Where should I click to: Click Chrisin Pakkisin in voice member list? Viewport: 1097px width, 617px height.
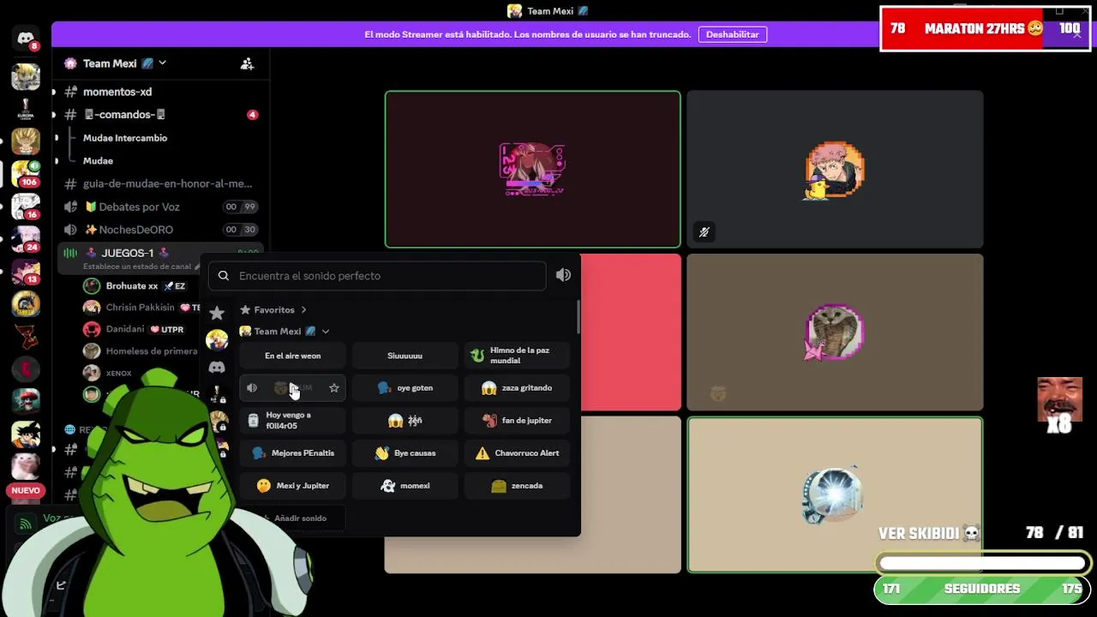(141, 308)
